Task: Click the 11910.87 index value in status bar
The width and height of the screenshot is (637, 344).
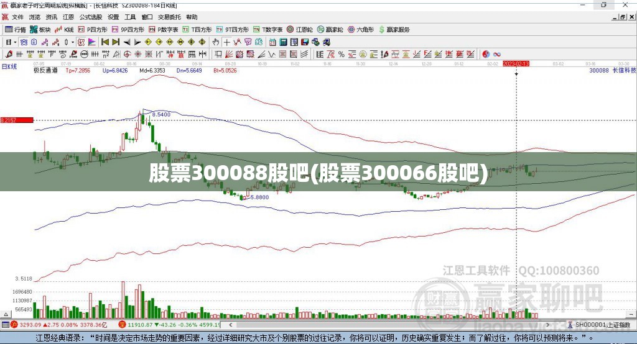Action: (x=141, y=325)
